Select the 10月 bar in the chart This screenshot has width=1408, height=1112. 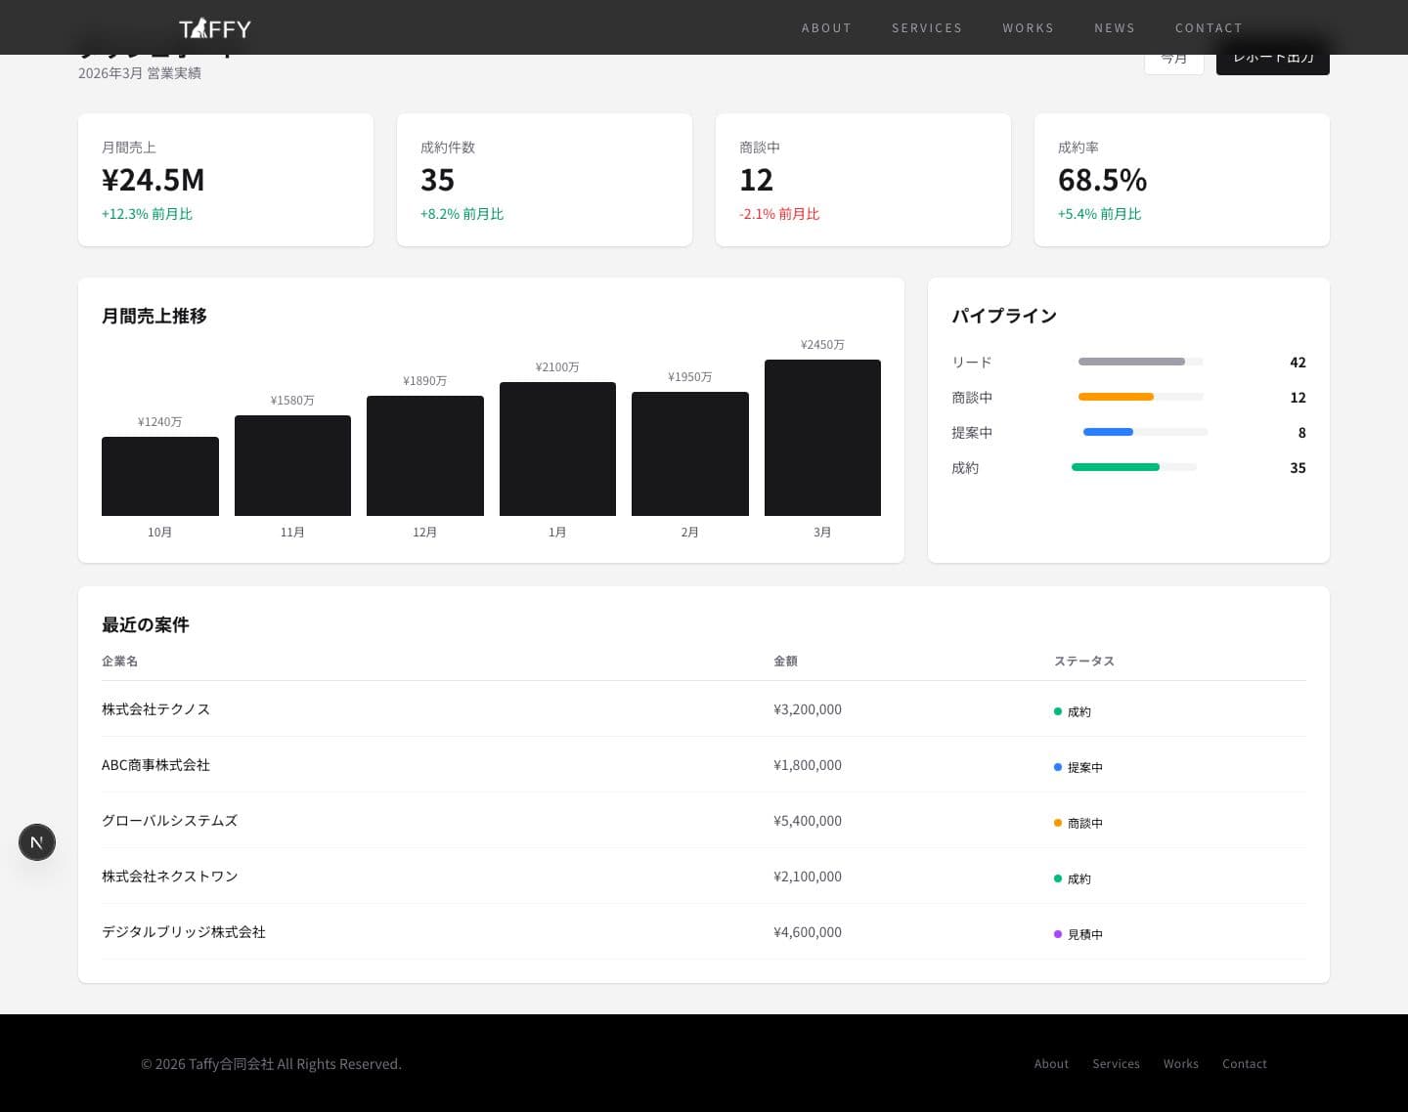[x=160, y=476]
